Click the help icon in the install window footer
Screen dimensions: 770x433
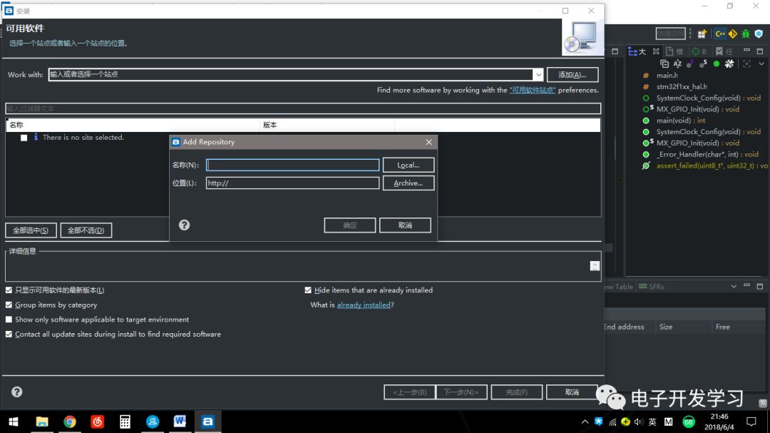click(x=16, y=392)
